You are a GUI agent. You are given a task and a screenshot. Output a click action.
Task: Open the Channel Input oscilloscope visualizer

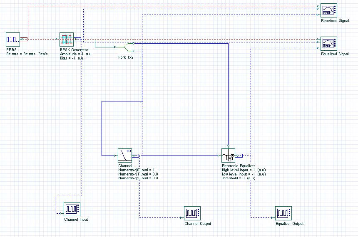coord(72,209)
